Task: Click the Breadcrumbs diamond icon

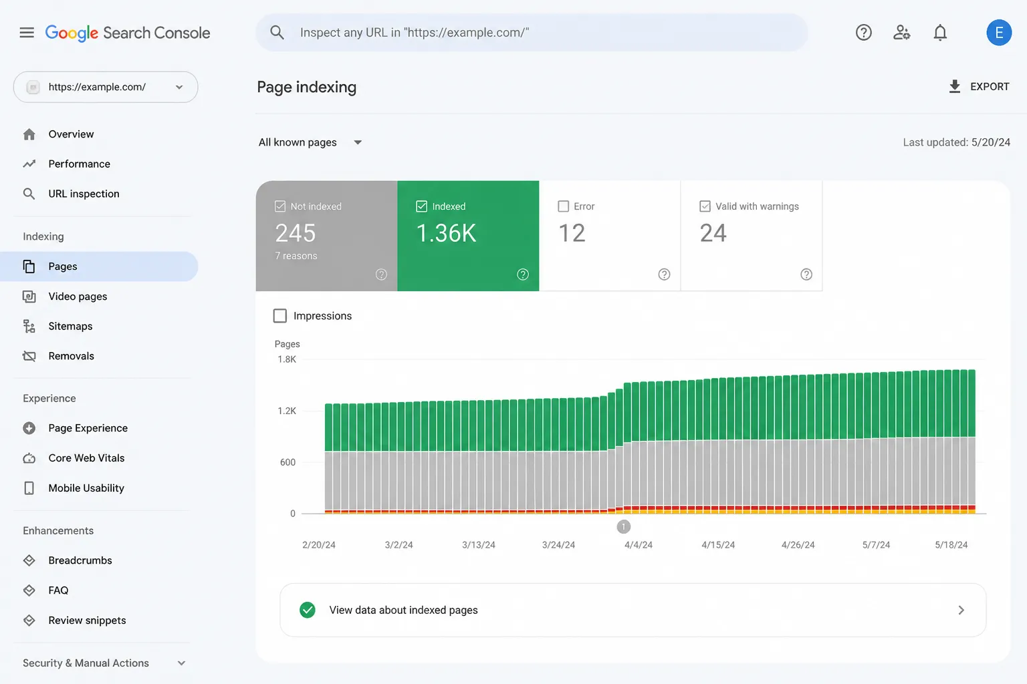Action: (29, 560)
